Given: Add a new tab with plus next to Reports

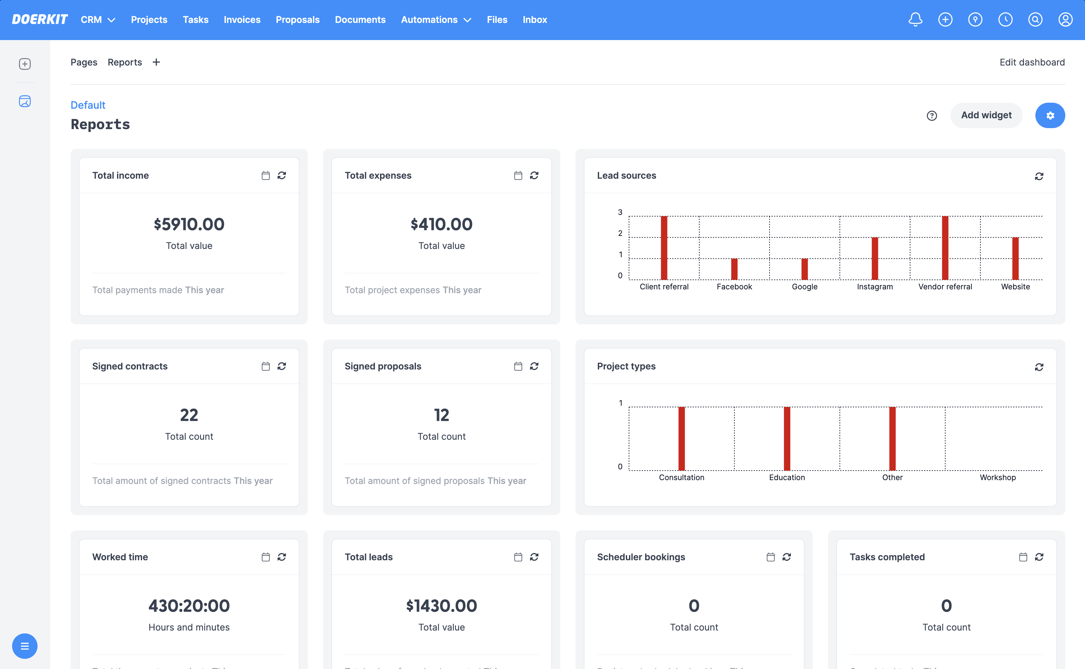Looking at the screenshot, I should (x=156, y=62).
